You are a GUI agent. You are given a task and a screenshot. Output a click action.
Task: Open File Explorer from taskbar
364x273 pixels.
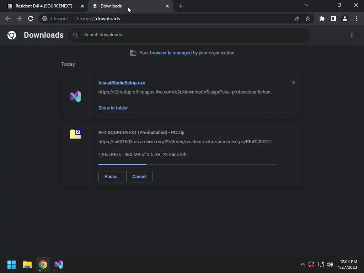pyautogui.click(x=27, y=264)
